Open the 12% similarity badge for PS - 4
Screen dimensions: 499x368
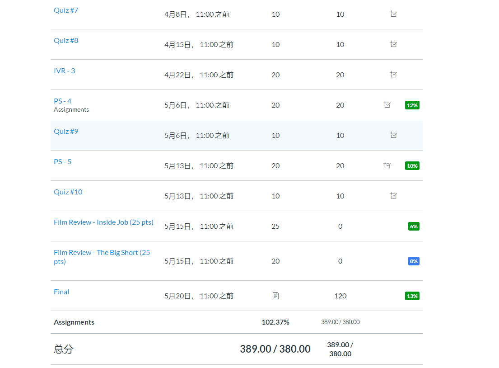412,105
